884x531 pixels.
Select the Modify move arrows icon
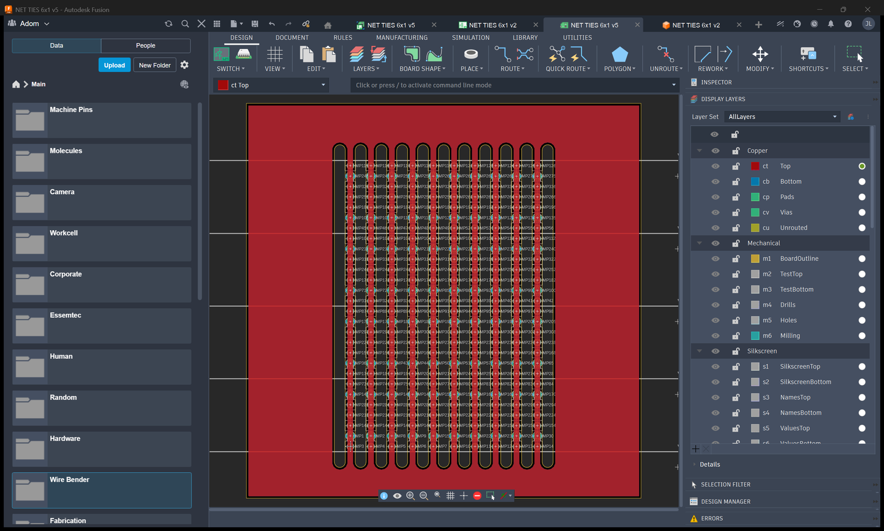tap(760, 54)
